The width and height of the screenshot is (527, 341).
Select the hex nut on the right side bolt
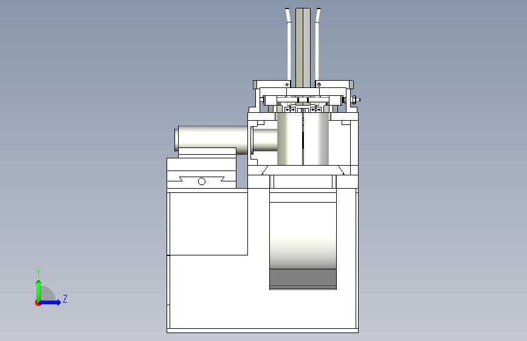coord(354,100)
